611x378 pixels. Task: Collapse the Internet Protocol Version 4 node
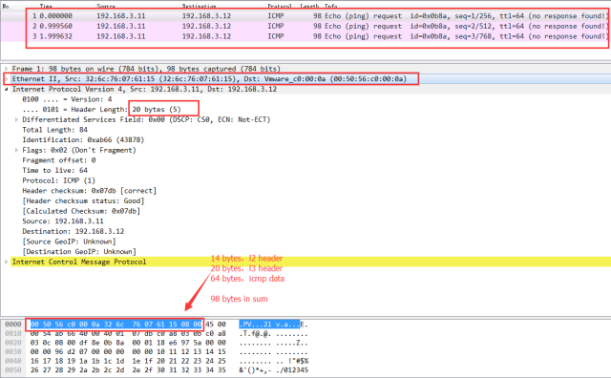(x=7, y=89)
